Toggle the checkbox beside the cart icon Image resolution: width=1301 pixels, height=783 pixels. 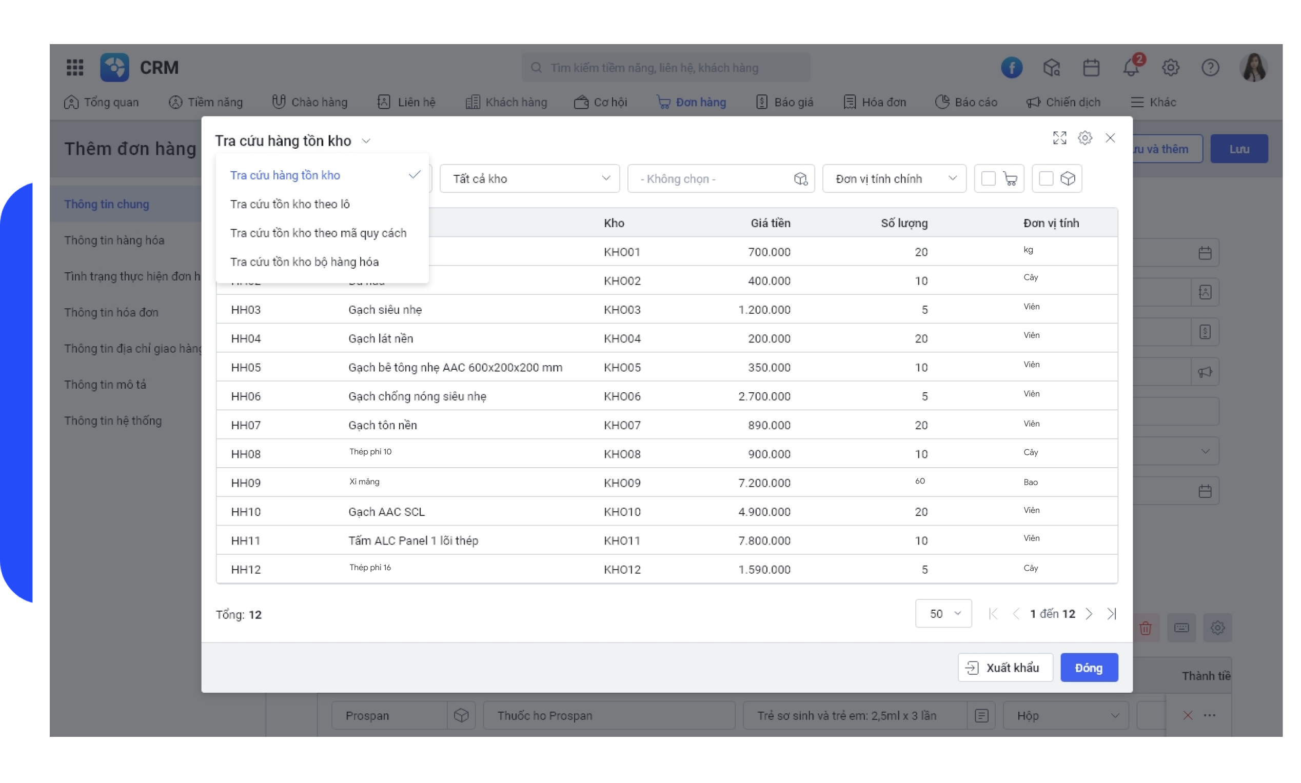(988, 178)
